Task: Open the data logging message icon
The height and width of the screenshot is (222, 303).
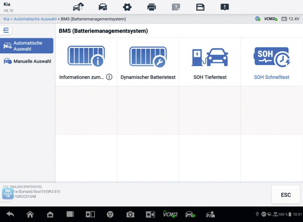Action: point(225,7)
